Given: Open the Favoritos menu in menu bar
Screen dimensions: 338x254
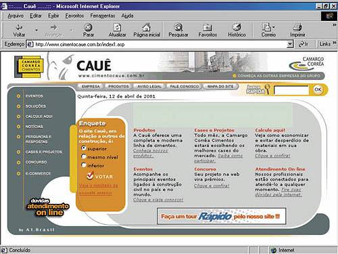Looking at the screenshot, I should pyautogui.click(x=74, y=16).
